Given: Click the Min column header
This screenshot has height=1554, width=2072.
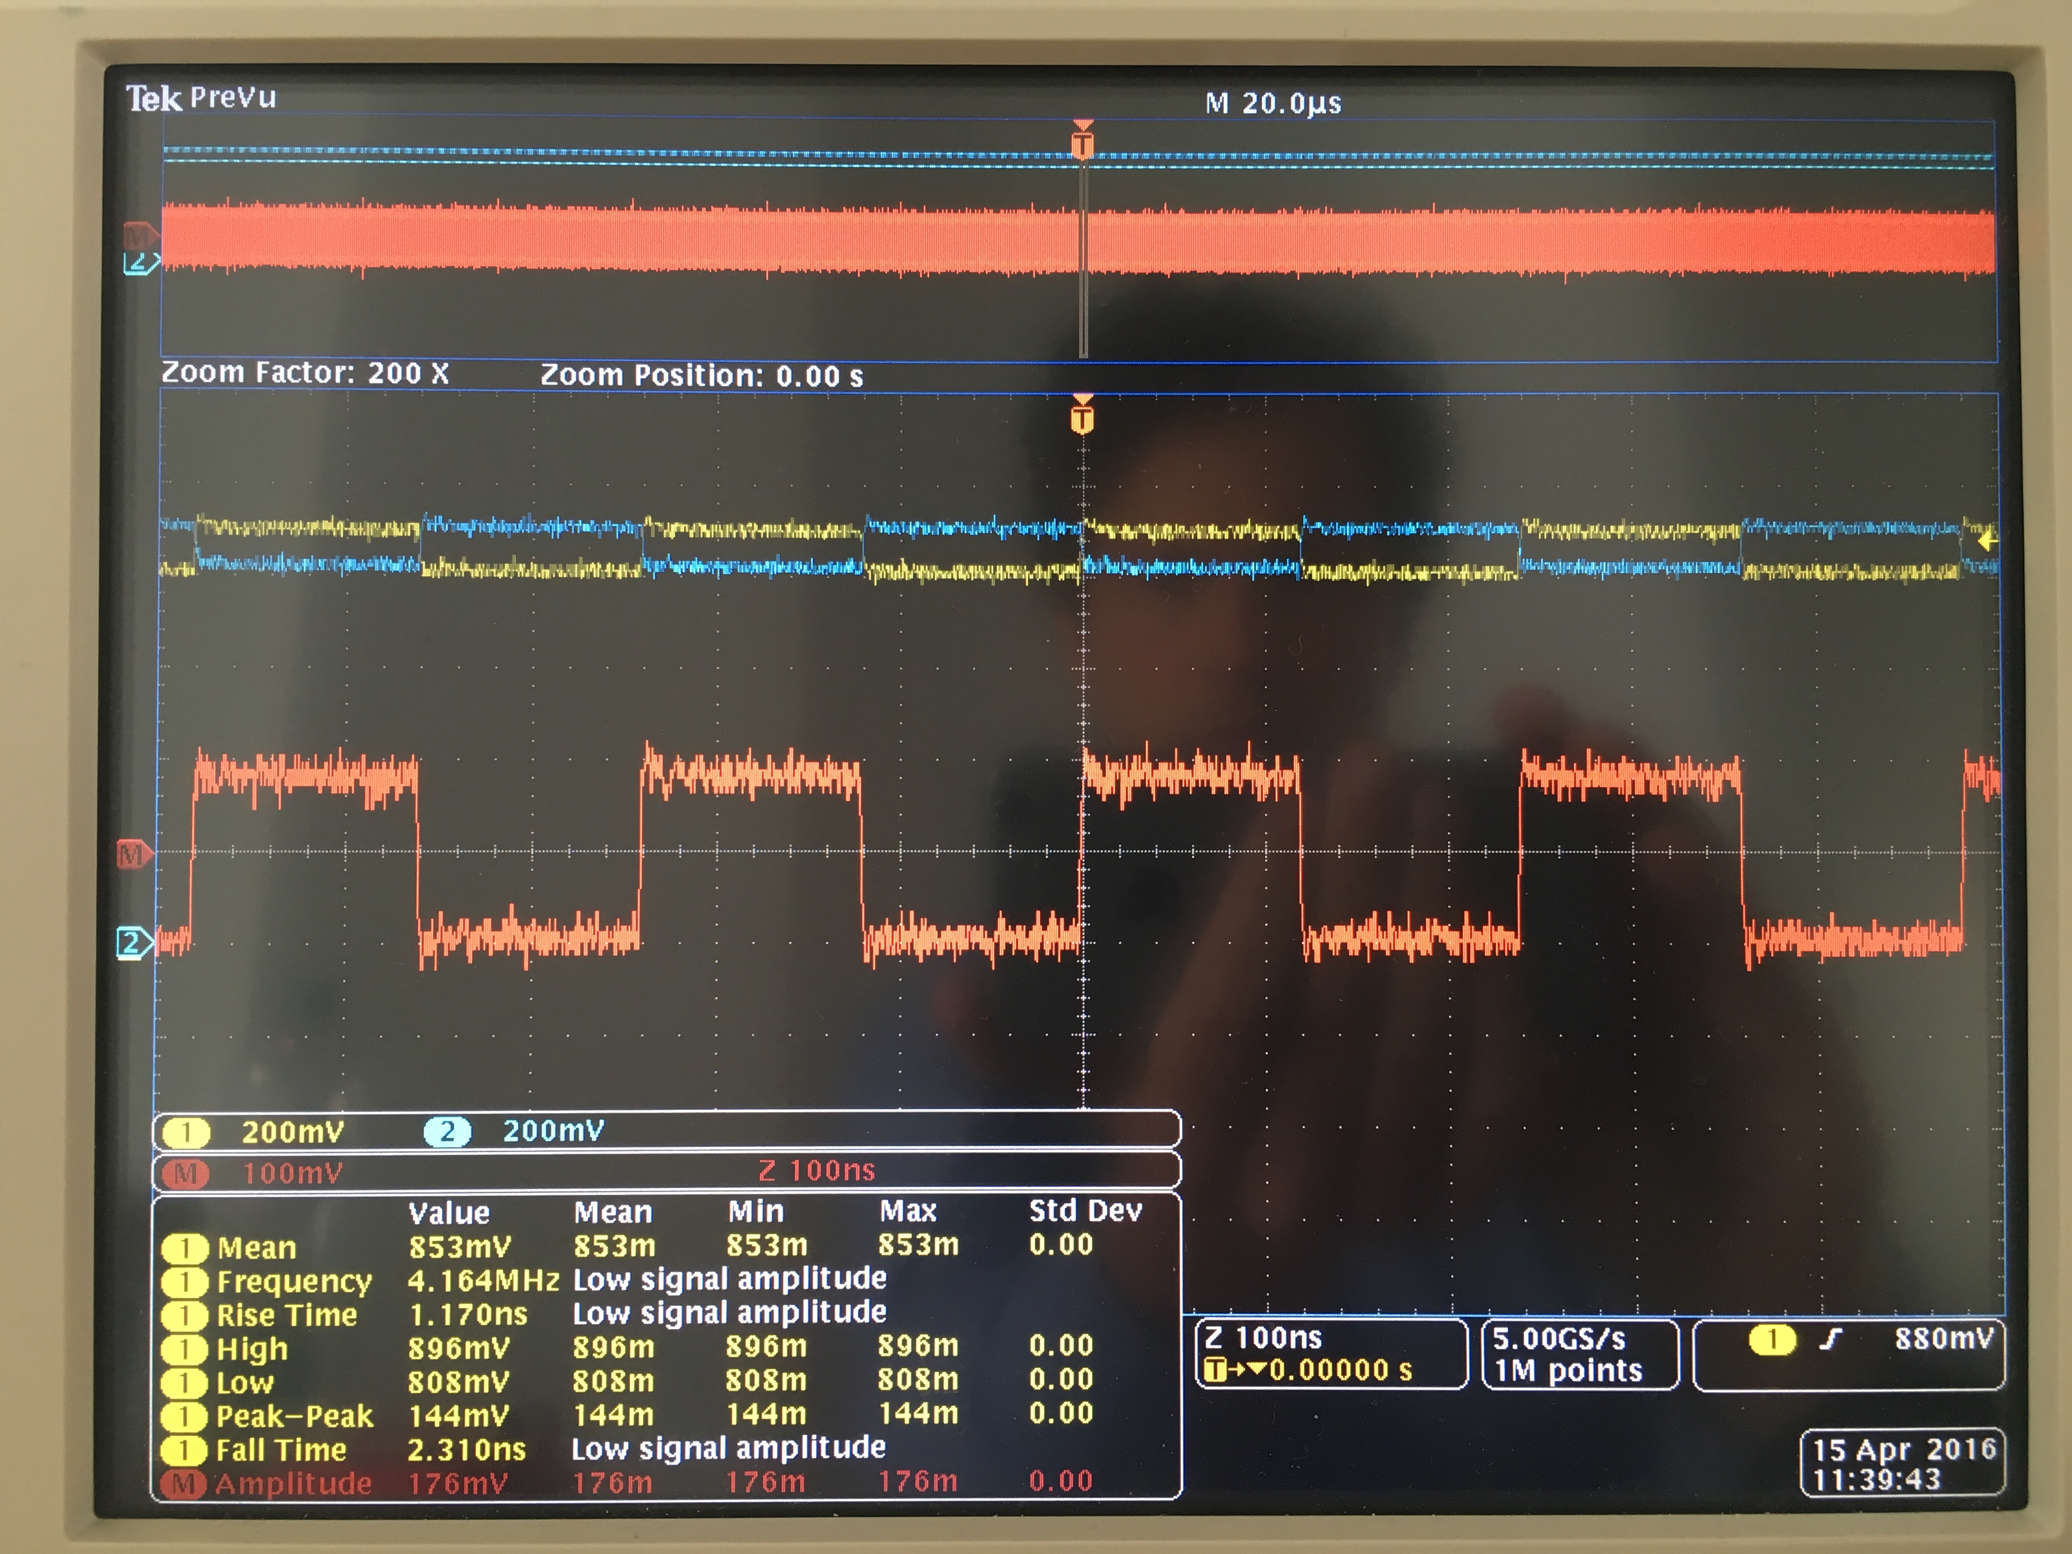Looking at the screenshot, I should tap(756, 1211).
